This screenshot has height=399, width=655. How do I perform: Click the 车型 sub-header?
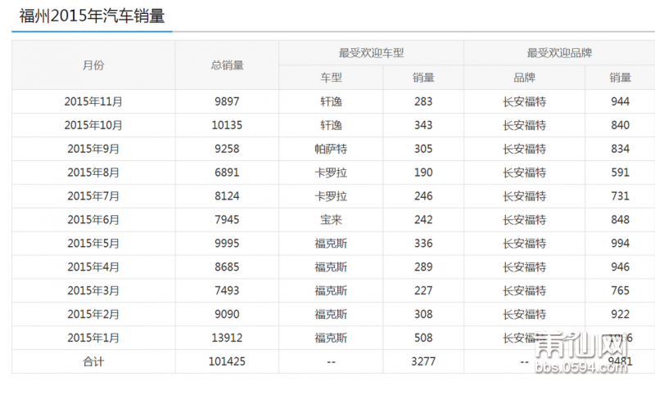(x=331, y=77)
